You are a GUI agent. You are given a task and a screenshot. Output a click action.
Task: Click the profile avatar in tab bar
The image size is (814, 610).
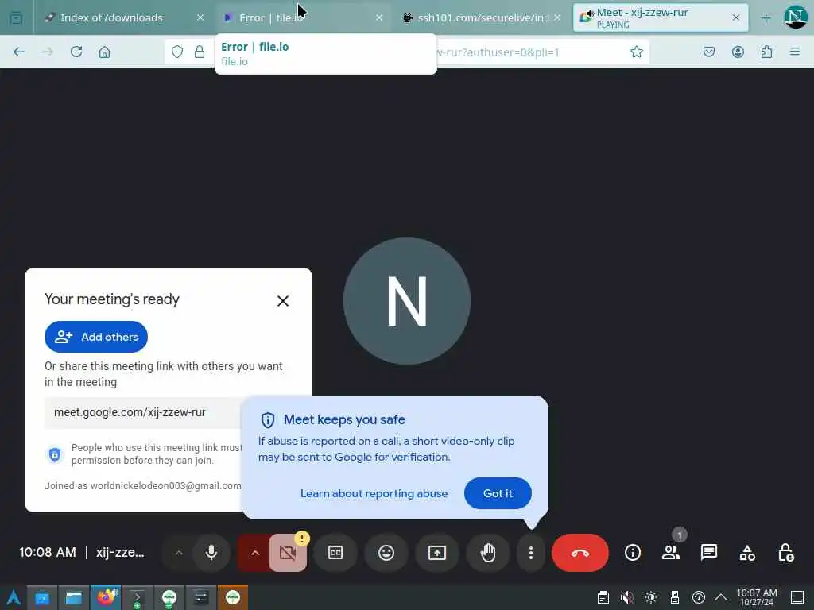pyautogui.click(x=796, y=17)
